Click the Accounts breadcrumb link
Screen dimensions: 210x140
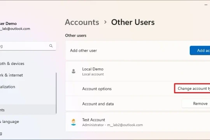click(x=82, y=22)
